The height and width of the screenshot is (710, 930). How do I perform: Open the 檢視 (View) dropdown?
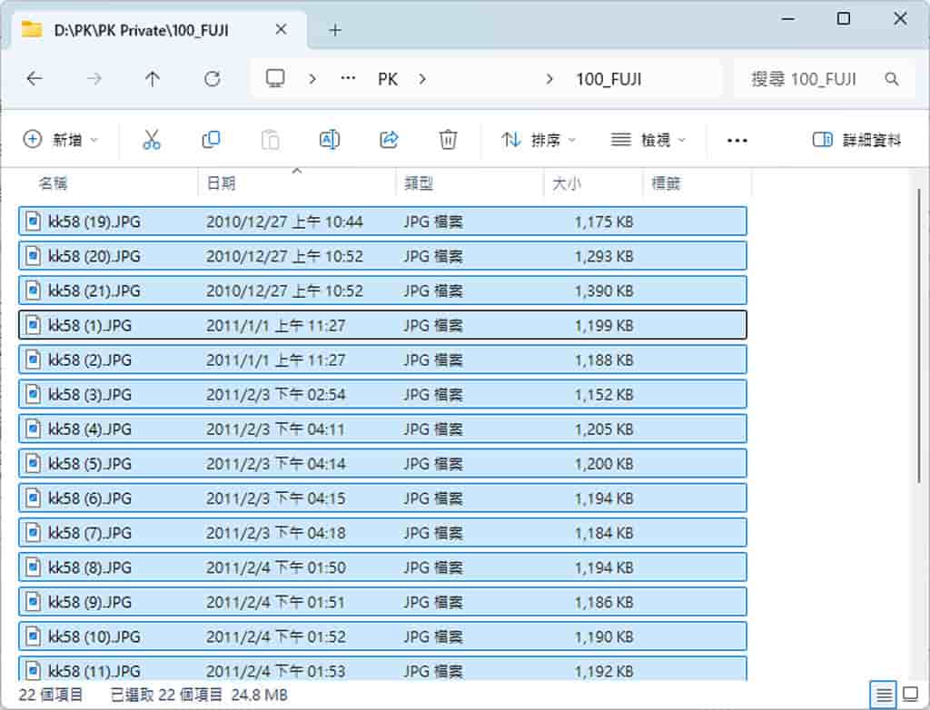[648, 140]
